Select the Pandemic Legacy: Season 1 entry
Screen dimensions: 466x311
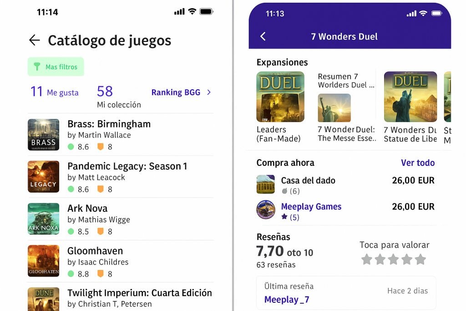coord(121,177)
